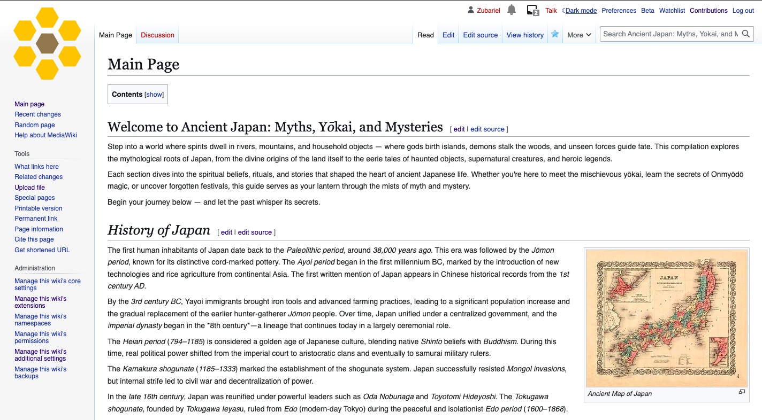Expand the More dropdown menu
Screen dimensions: 762x420
tap(579, 35)
